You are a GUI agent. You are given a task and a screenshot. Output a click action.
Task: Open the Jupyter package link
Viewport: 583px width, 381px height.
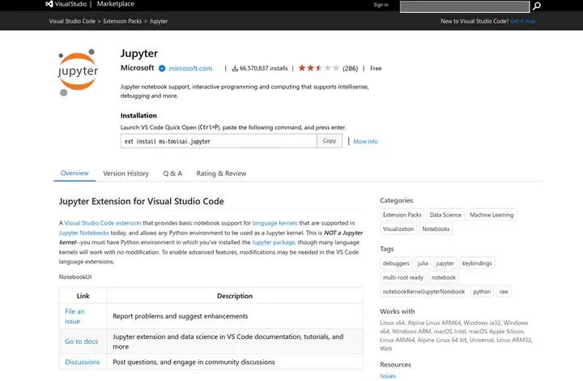tap(274, 242)
